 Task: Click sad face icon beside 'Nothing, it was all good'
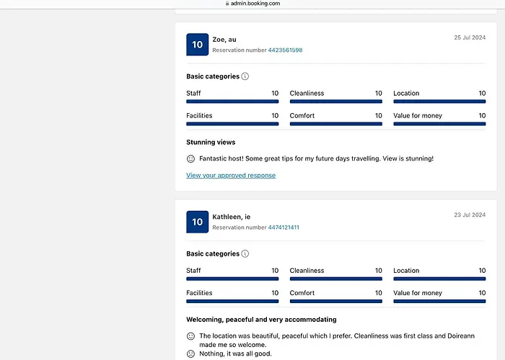click(x=190, y=354)
